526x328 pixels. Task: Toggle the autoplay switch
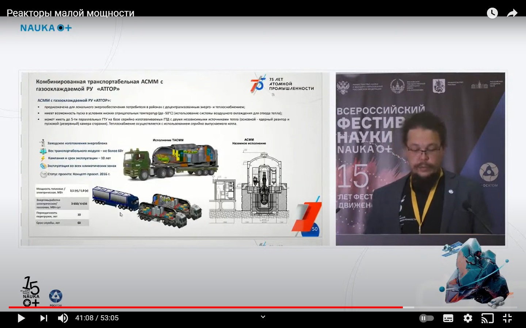(x=426, y=318)
